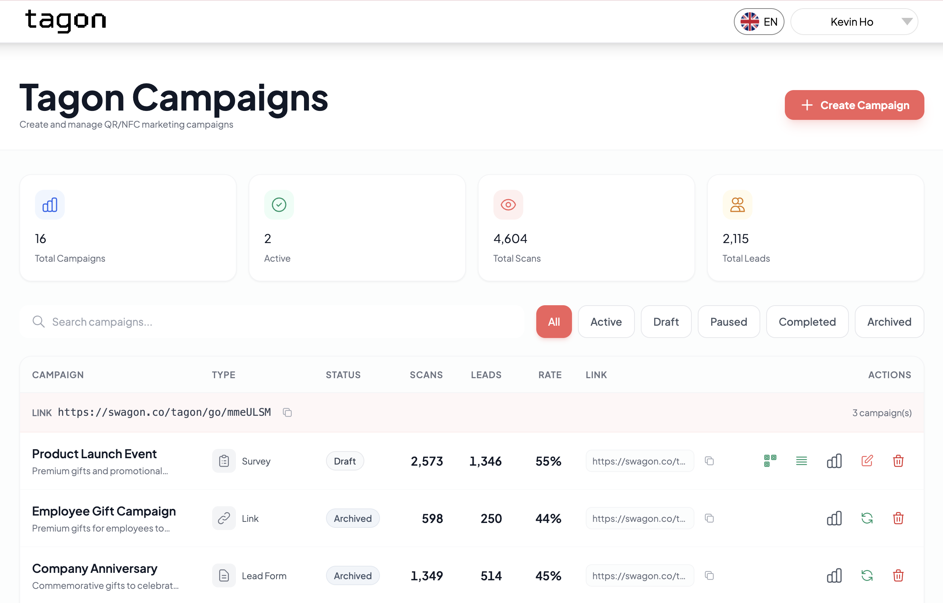
Task: Expand the Completed campaigns filter
Action: point(807,322)
